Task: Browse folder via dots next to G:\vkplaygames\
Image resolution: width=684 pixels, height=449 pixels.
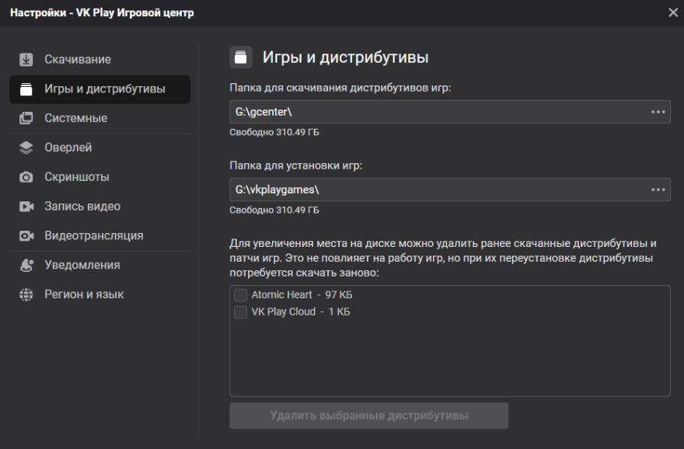Action: point(658,190)
